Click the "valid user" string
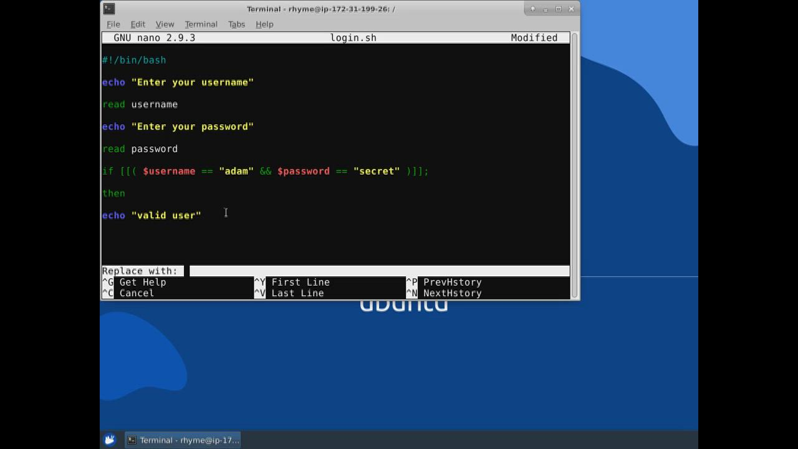This screenshot has width=798, height=449. (x=166, y=216)
